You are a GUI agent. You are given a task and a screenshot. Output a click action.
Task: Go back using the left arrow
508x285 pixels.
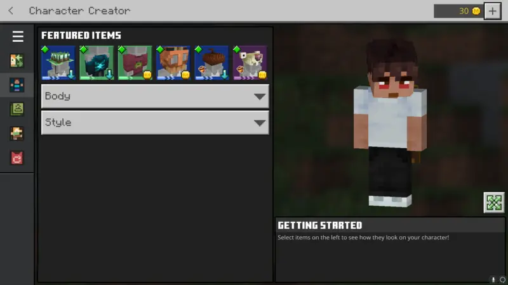[11, 11]
